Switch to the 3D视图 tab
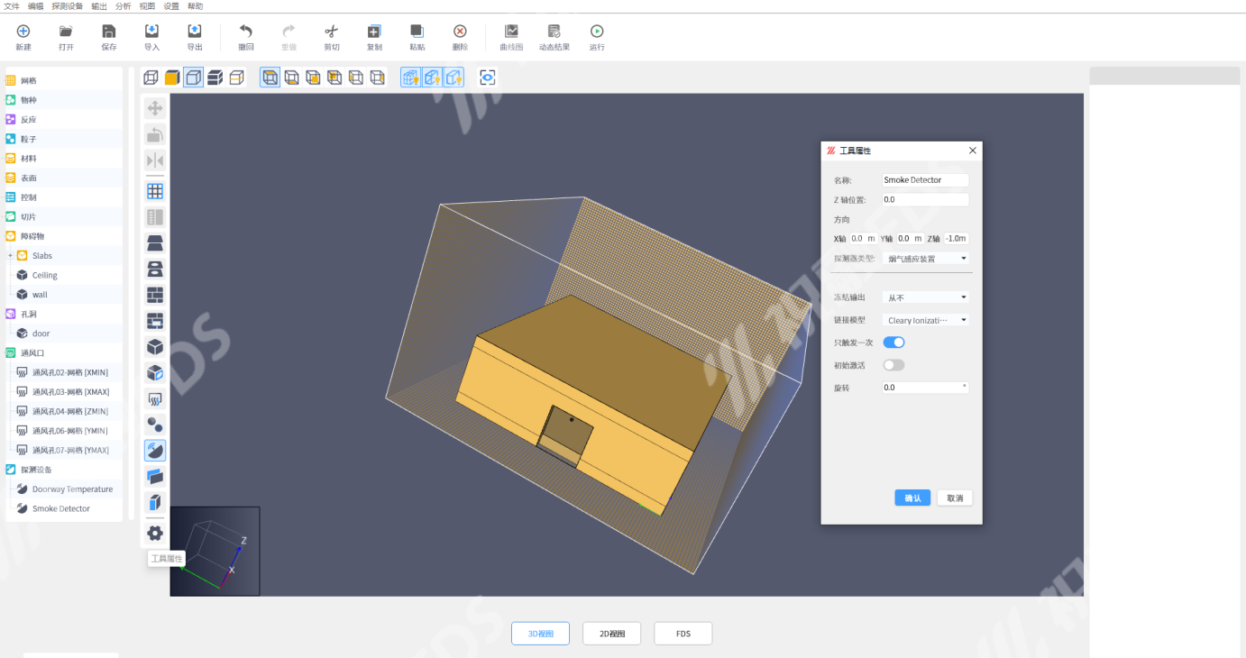Image resolution: width=1246 pixels, height=658 pixels. pos(540,634)
